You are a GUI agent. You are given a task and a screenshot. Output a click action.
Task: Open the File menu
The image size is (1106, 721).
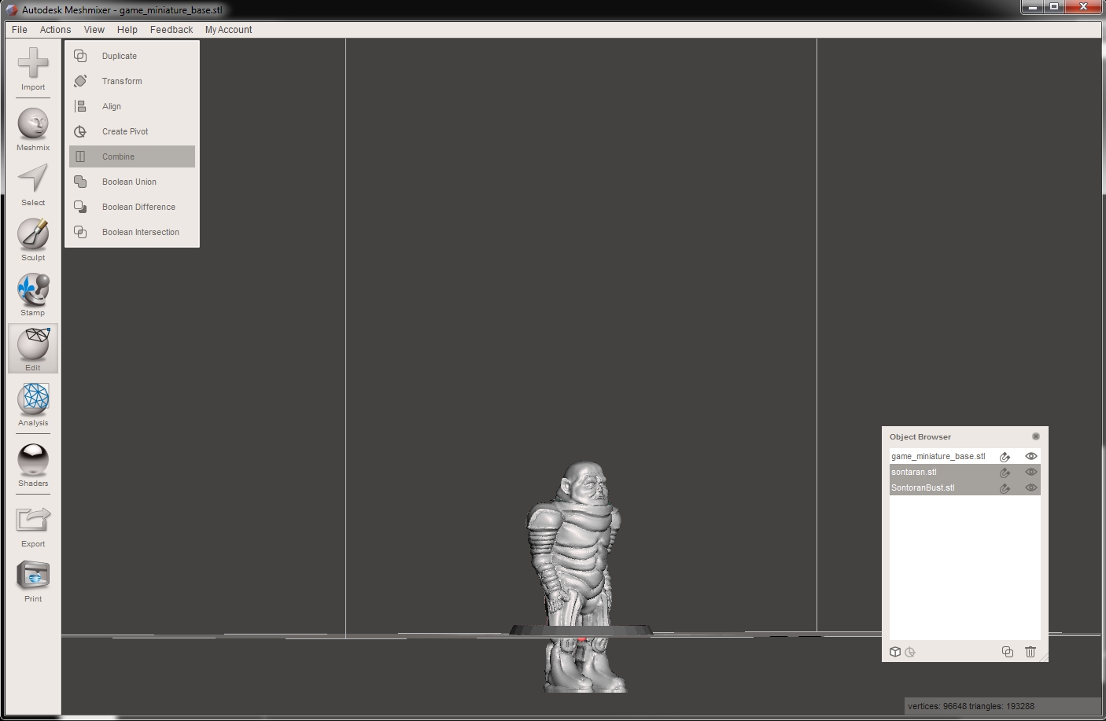click(20, 30)
